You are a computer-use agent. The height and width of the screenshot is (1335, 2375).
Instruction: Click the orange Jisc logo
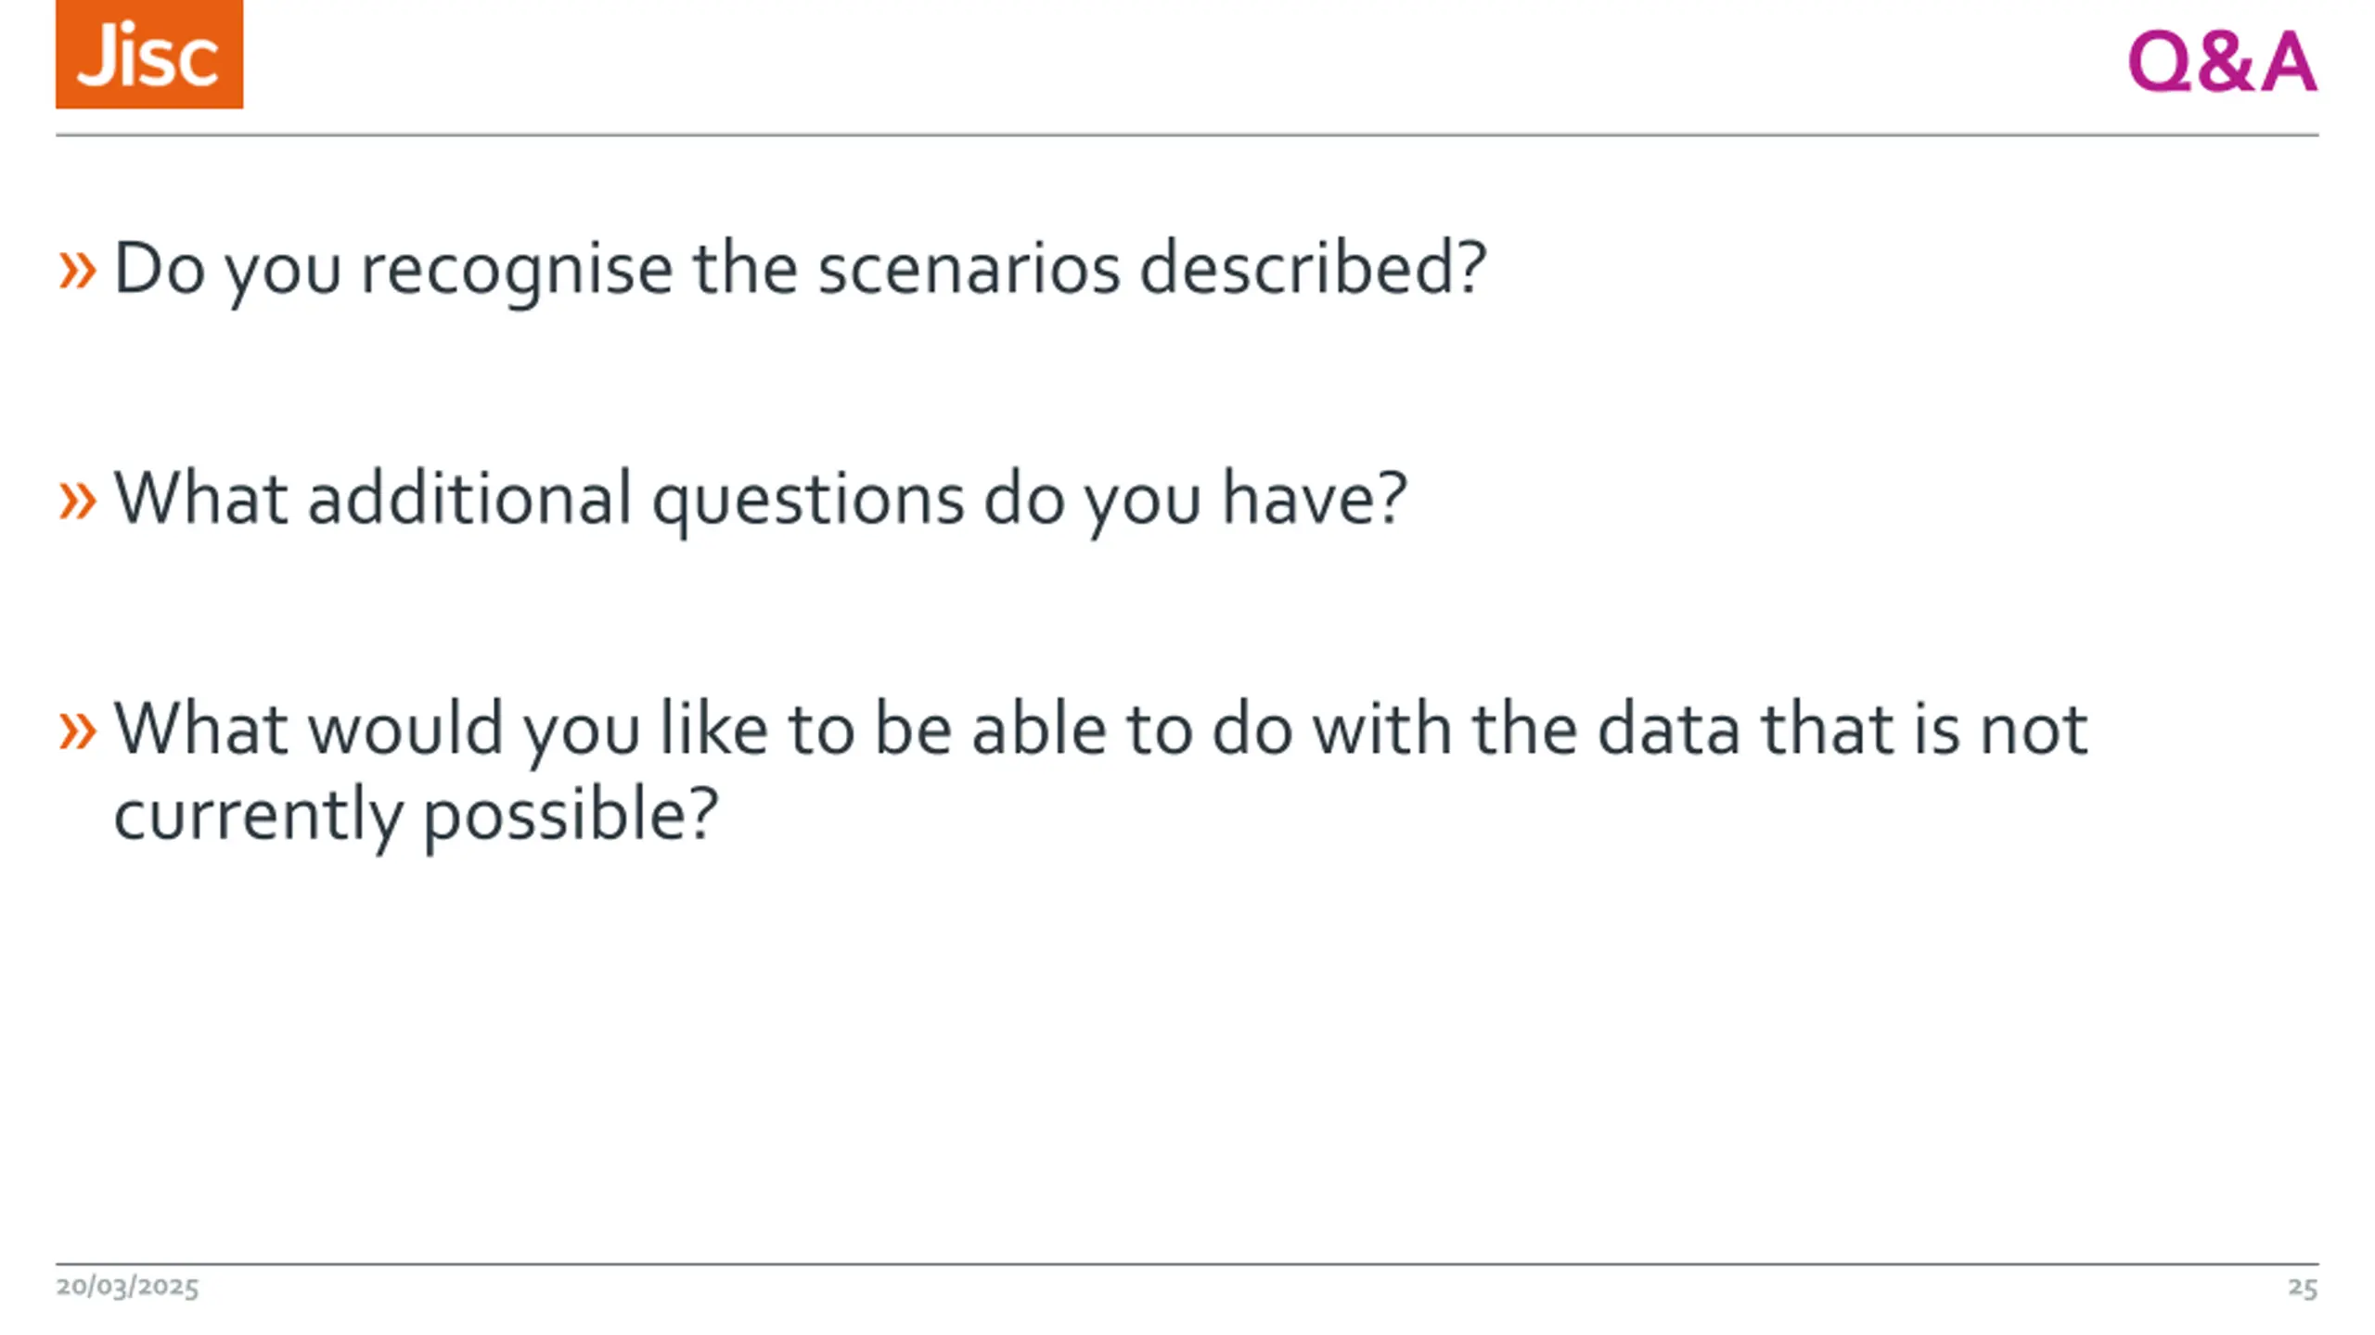tap(149, 55)
